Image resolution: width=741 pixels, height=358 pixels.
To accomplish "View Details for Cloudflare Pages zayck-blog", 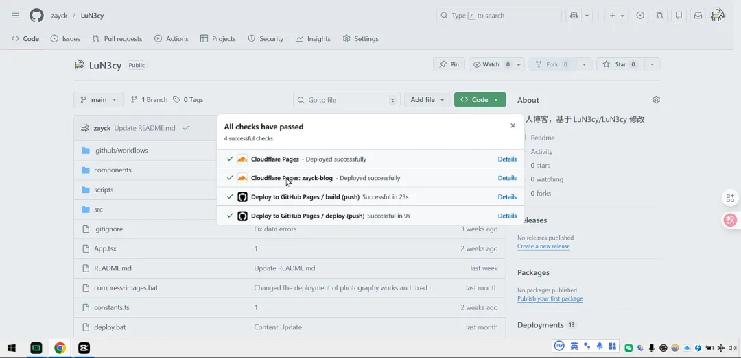I will click(x=507, y=178).
